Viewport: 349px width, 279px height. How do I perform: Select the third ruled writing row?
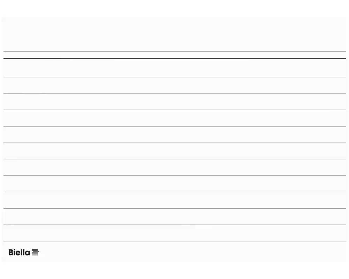(174, 102)
